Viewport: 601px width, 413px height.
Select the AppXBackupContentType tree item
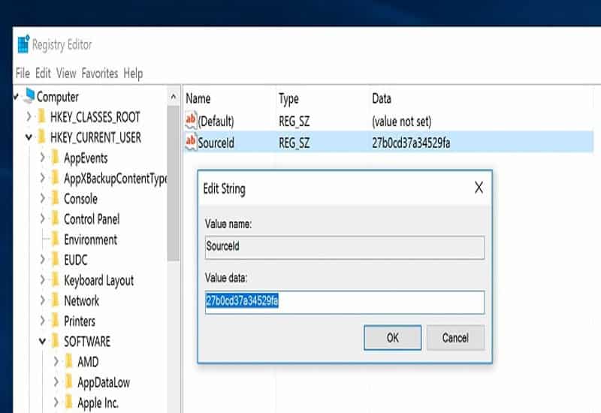point(115,178)
